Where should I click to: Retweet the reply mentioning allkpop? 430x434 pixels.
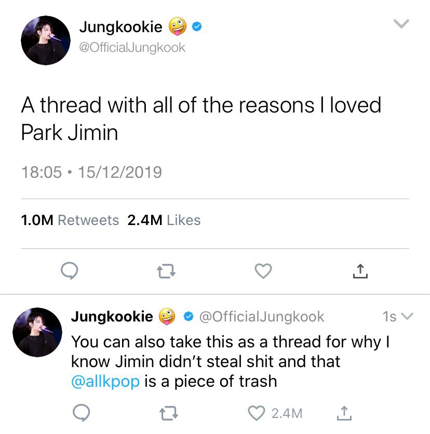tap(169, 413)
